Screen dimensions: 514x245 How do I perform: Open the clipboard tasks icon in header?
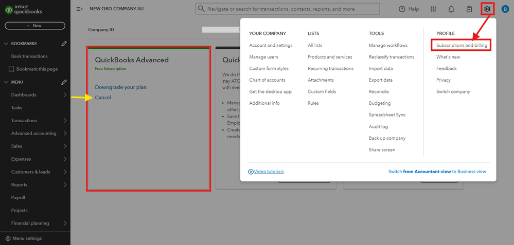pyautogui.click(x=469, y=9)
